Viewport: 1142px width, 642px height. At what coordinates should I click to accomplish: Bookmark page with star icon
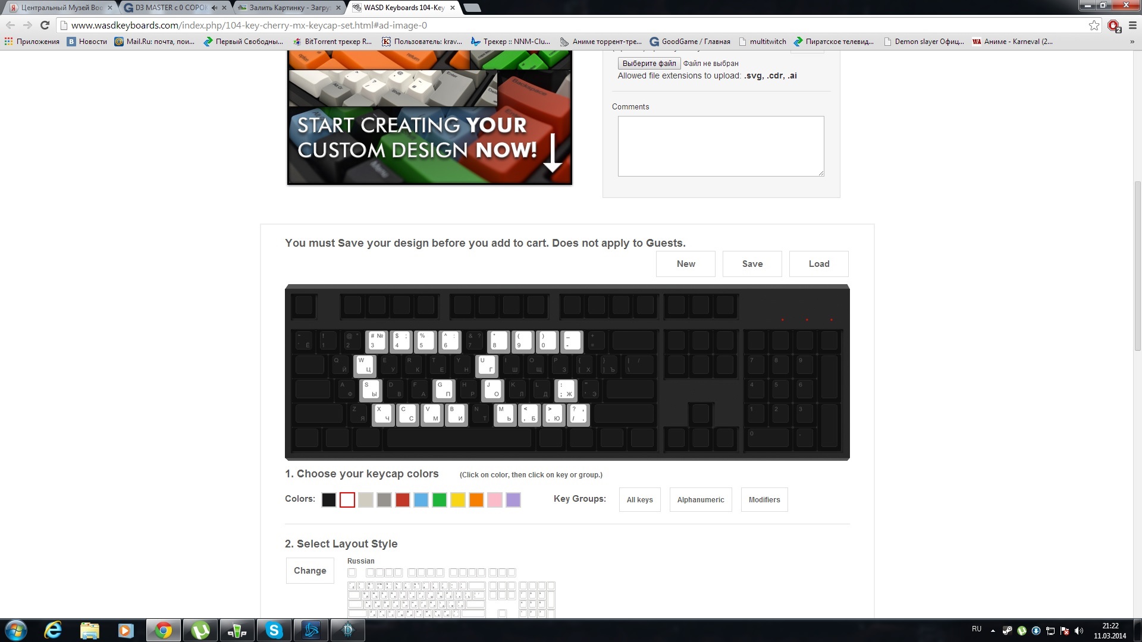(x=1094, y=25)
